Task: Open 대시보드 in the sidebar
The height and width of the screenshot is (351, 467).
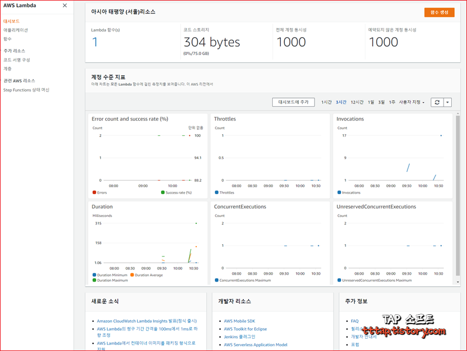Action: coord(11,21)
